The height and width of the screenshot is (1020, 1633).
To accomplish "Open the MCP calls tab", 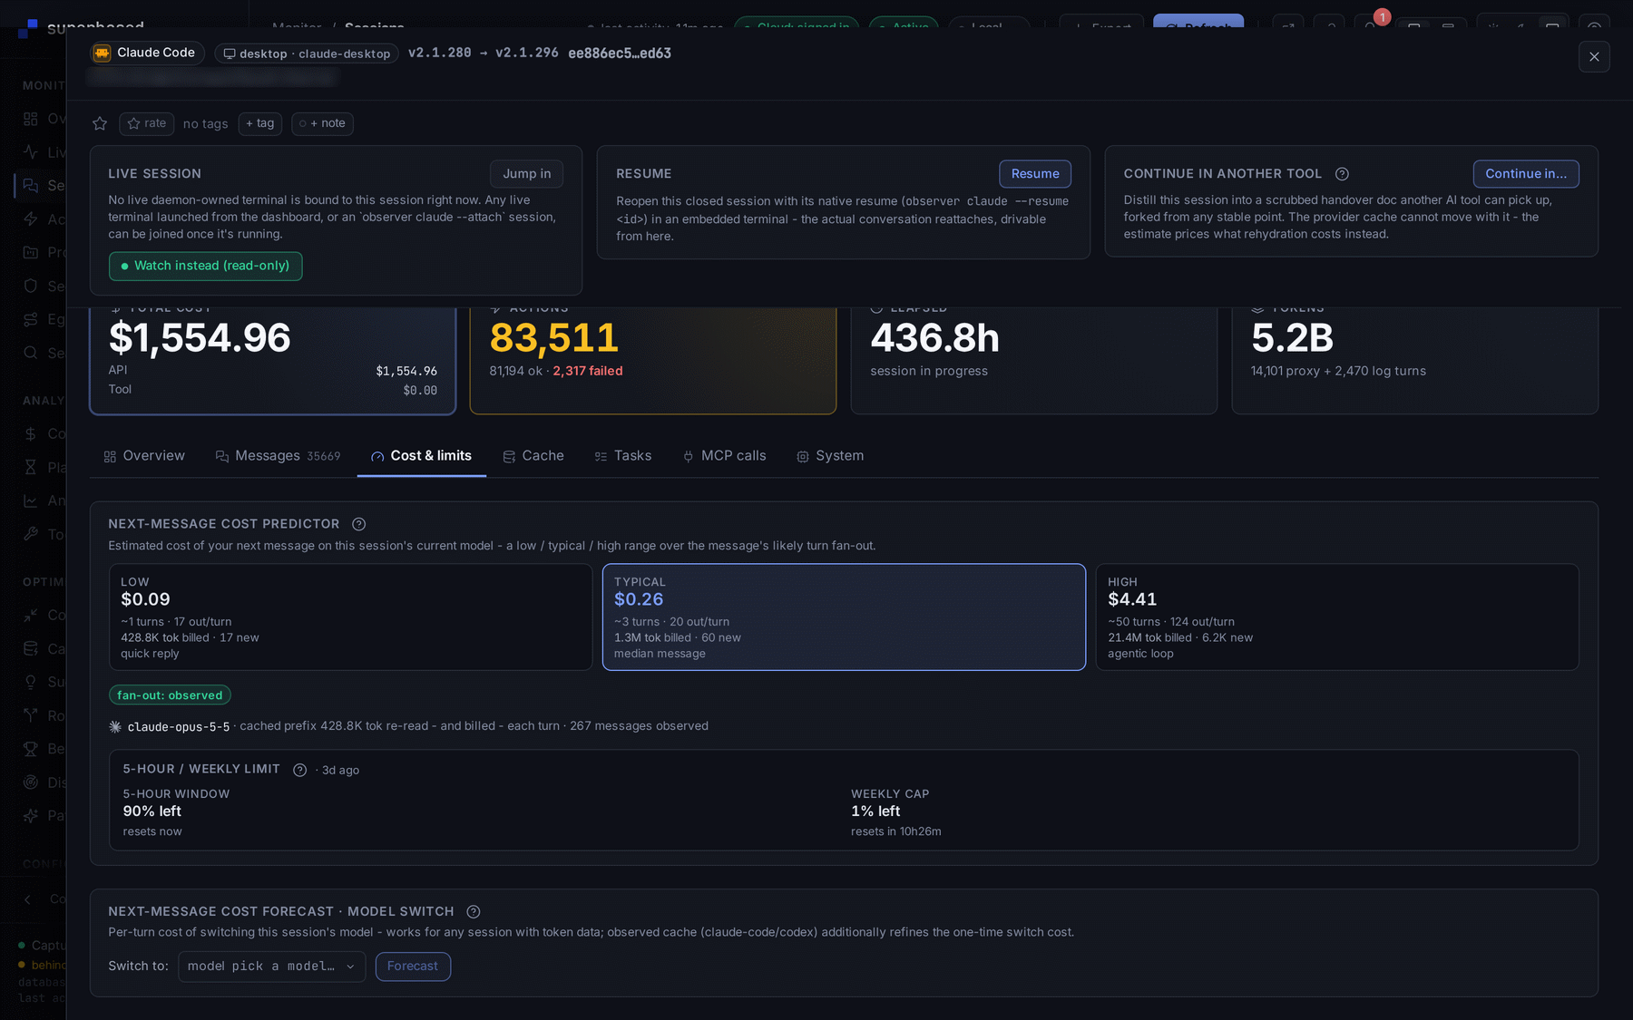I will (x=725, y=456).
